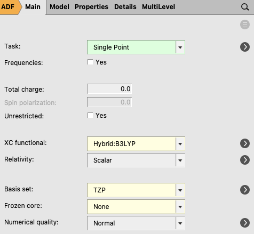
Task: Click the XC functional: label
Action: [x=26, y=143]
